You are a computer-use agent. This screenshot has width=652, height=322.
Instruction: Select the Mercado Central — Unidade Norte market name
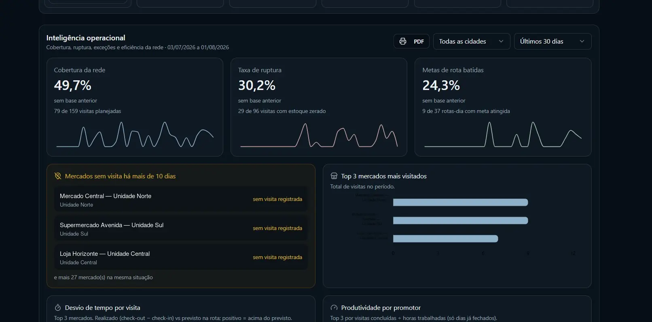pos(106,196)
